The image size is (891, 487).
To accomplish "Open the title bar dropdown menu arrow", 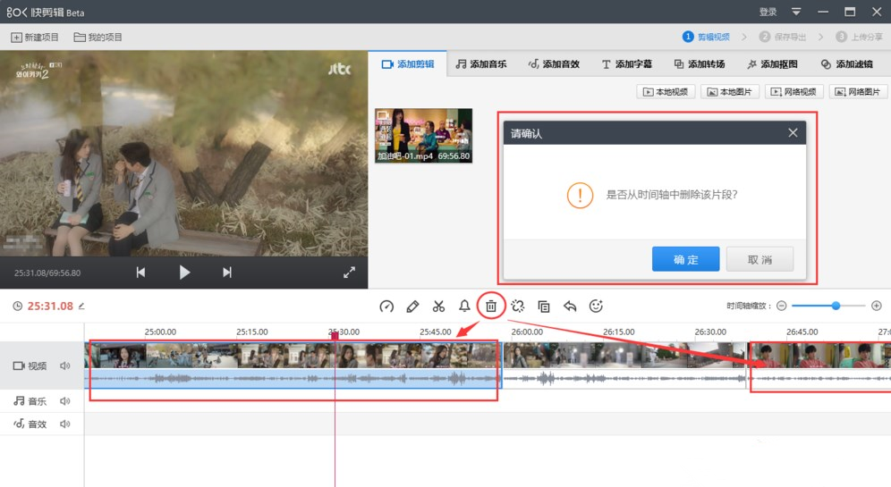I will [x=796, y=12].
